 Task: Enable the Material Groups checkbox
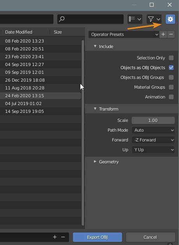171,87
